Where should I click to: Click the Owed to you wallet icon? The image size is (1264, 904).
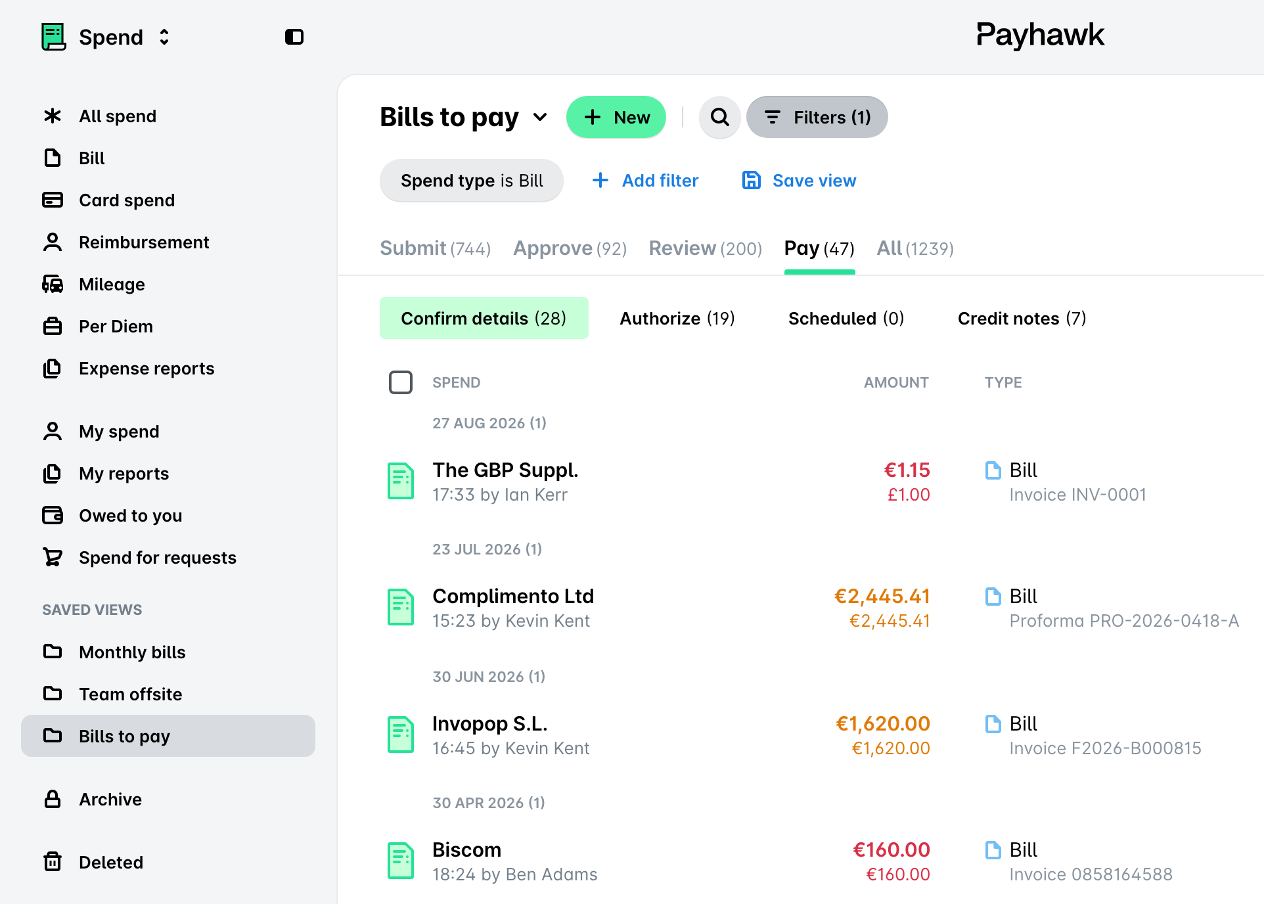point(53,516)
